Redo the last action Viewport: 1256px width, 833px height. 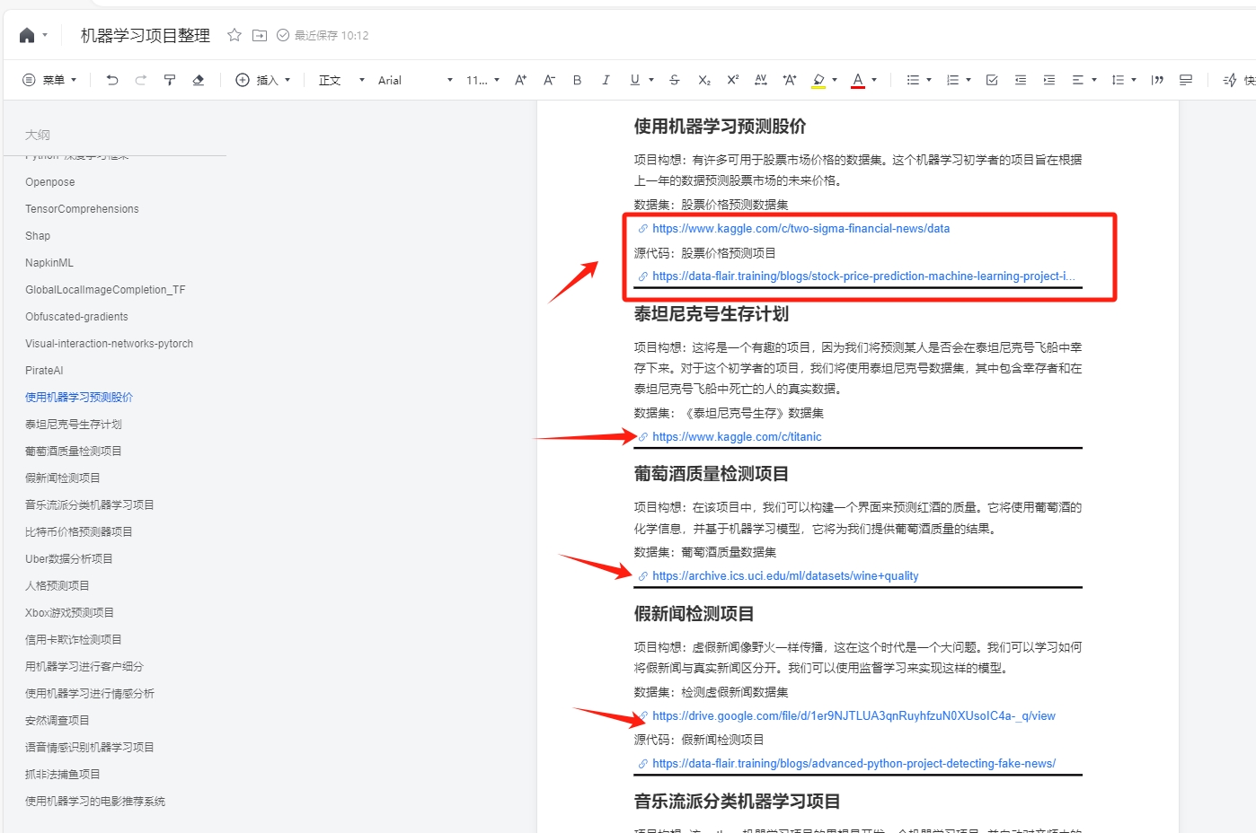[141, 80]
